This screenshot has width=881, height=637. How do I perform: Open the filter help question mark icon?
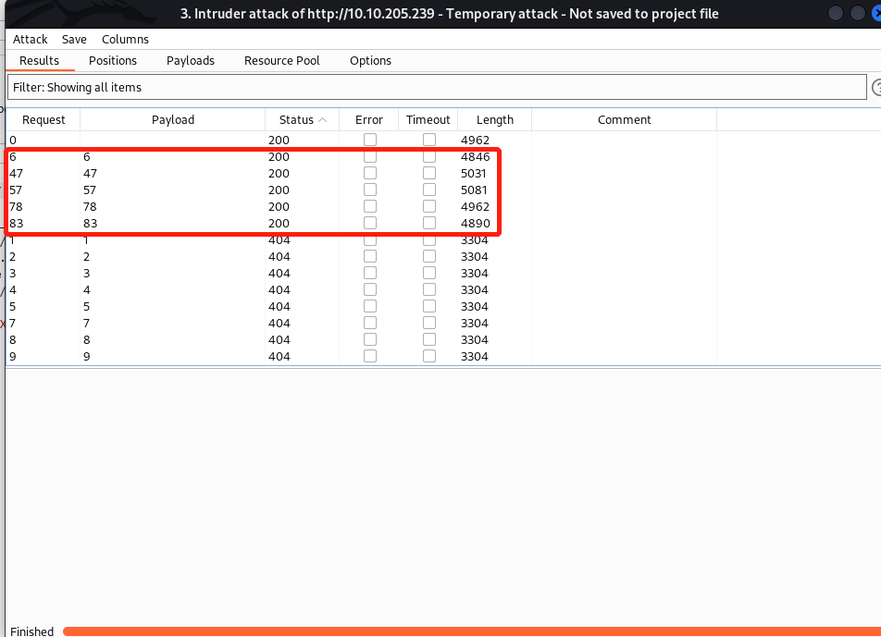875,87
